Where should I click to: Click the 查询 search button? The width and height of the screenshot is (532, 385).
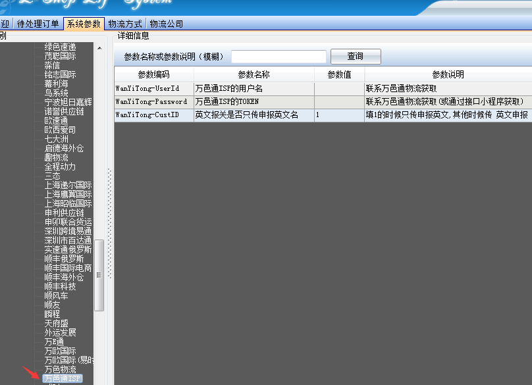pos(355,57)
